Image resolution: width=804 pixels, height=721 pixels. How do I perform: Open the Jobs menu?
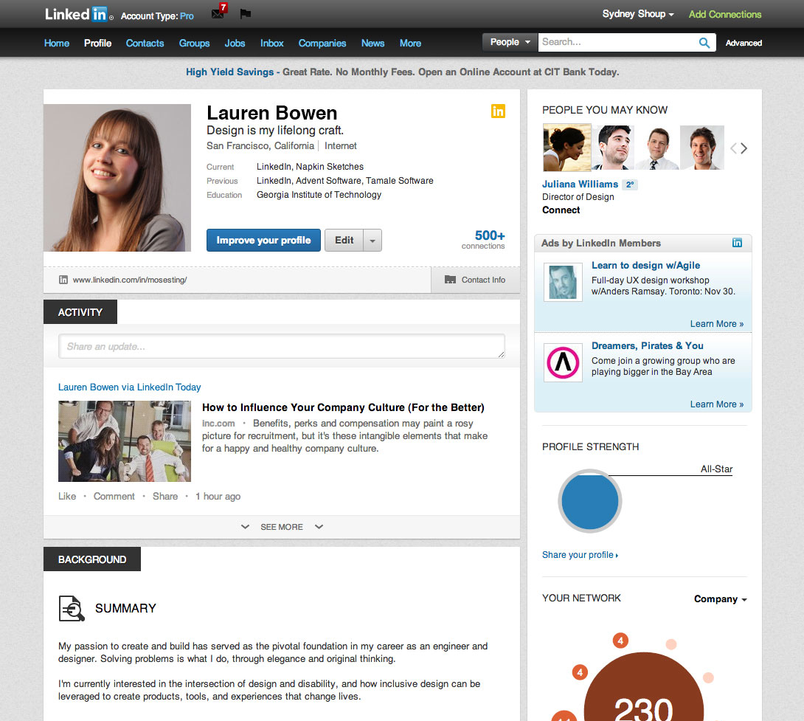tap(235, 43)
